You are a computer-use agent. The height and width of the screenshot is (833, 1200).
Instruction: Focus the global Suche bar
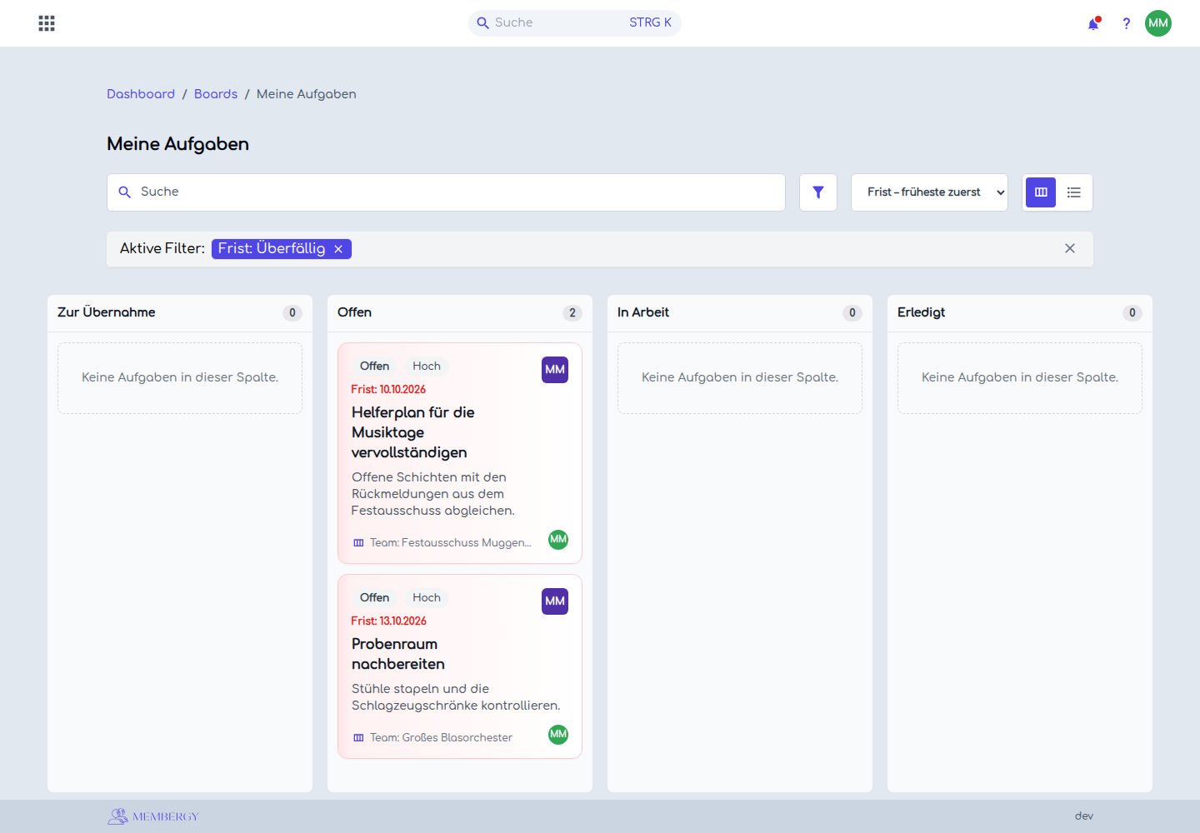tap(575, 23)
